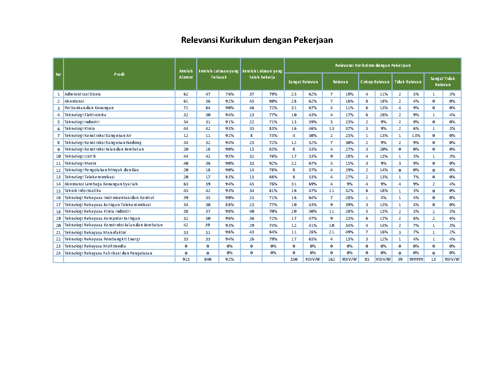Click the "Cukup Relevan" sub-header cell
Screen dimensions: 497x384
pyautogui.click(x=375, y=82)
